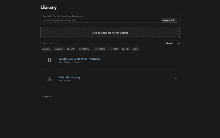220x138 pixels.
Task: Click the Analyze URL button
Action: pos(169,20)
